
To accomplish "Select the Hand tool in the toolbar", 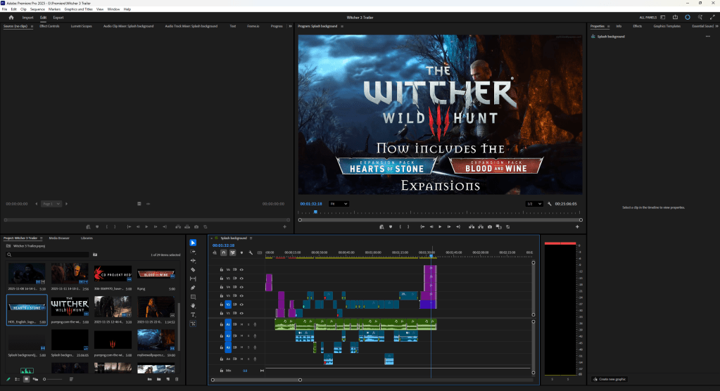I will [x=194, y=306].
